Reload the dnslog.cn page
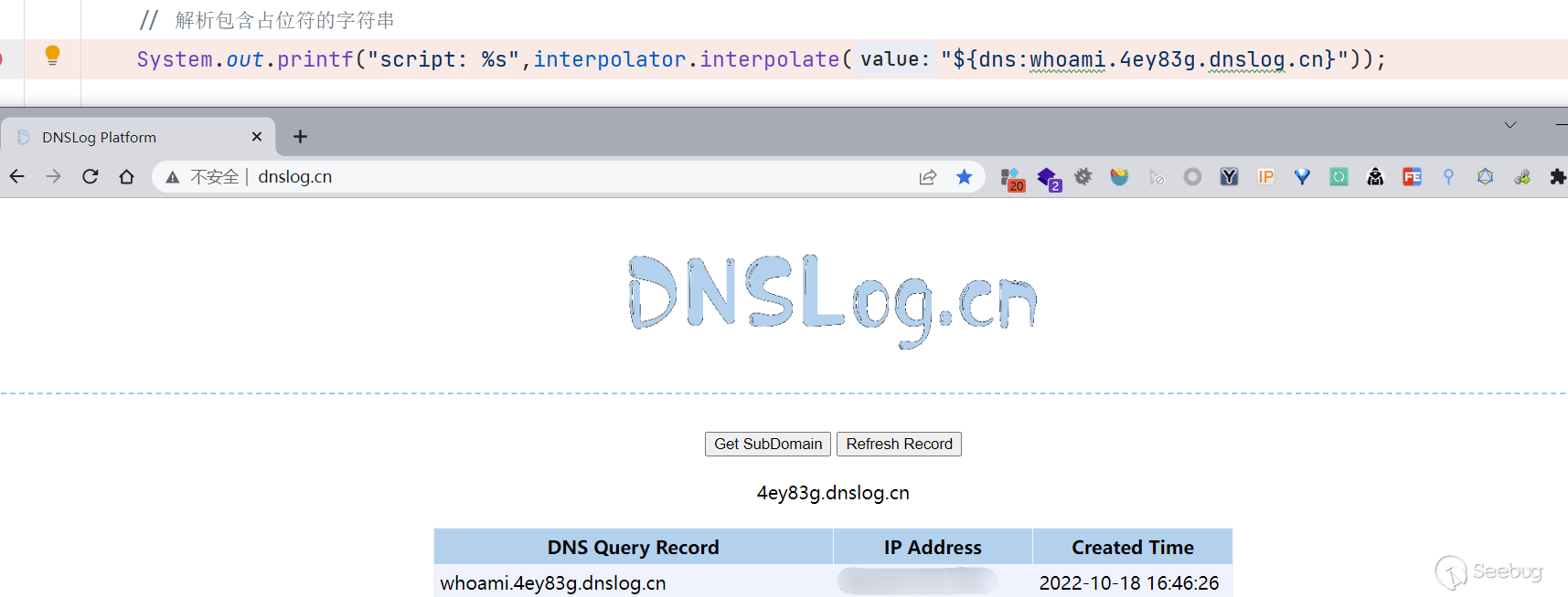This screenshot has height=597, width=1568. [x=90, y=176]
